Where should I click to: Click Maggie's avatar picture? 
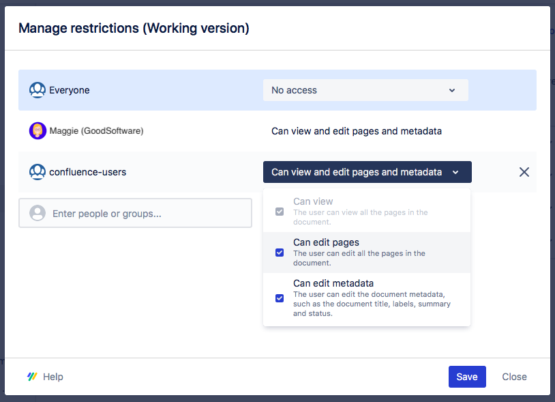pos(37,130)
